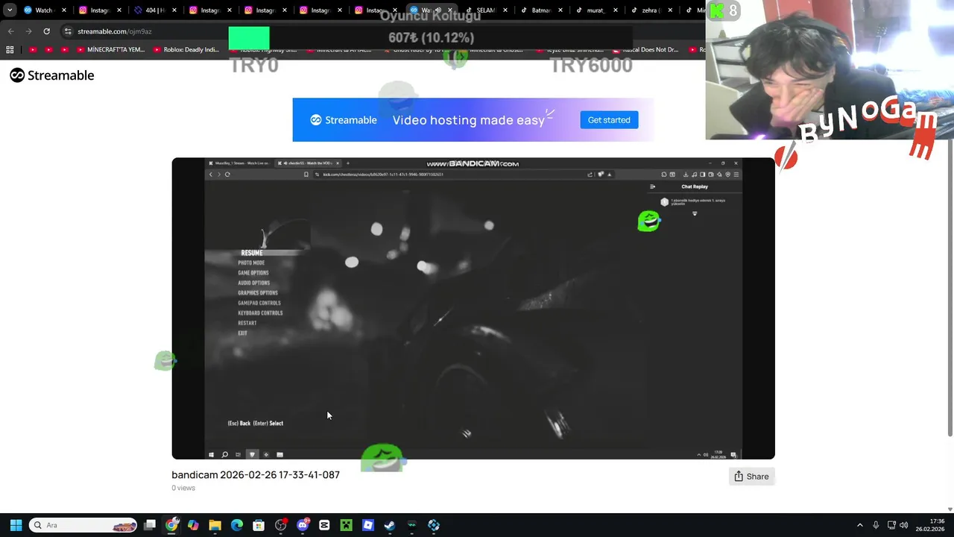Open Minecraft from the taskbar

tap(346, 525)
